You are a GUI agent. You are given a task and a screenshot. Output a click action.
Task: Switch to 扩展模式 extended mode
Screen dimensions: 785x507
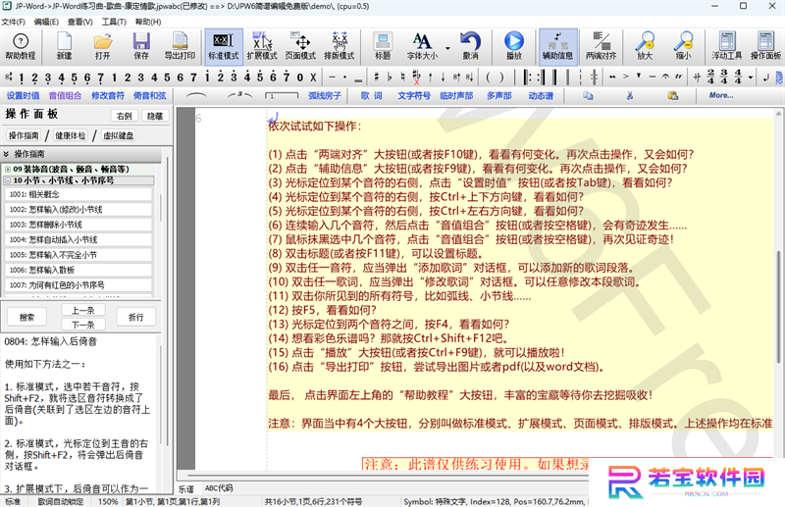pos(262,46)
